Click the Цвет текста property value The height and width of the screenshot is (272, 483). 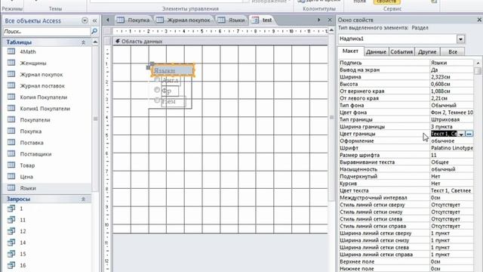[451, 190]
